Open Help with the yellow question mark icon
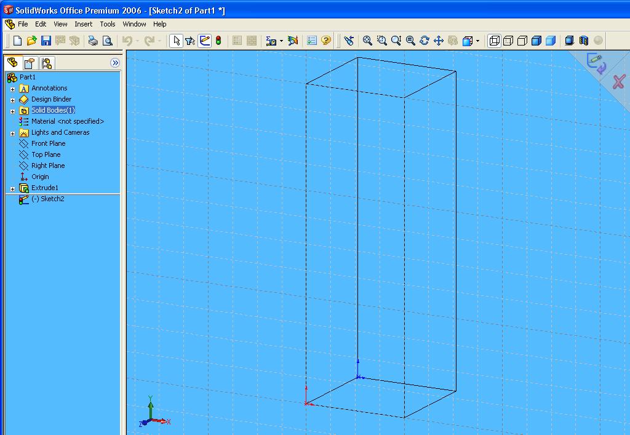This screenshot has height=435, width=630. click(x=326, y=41)
